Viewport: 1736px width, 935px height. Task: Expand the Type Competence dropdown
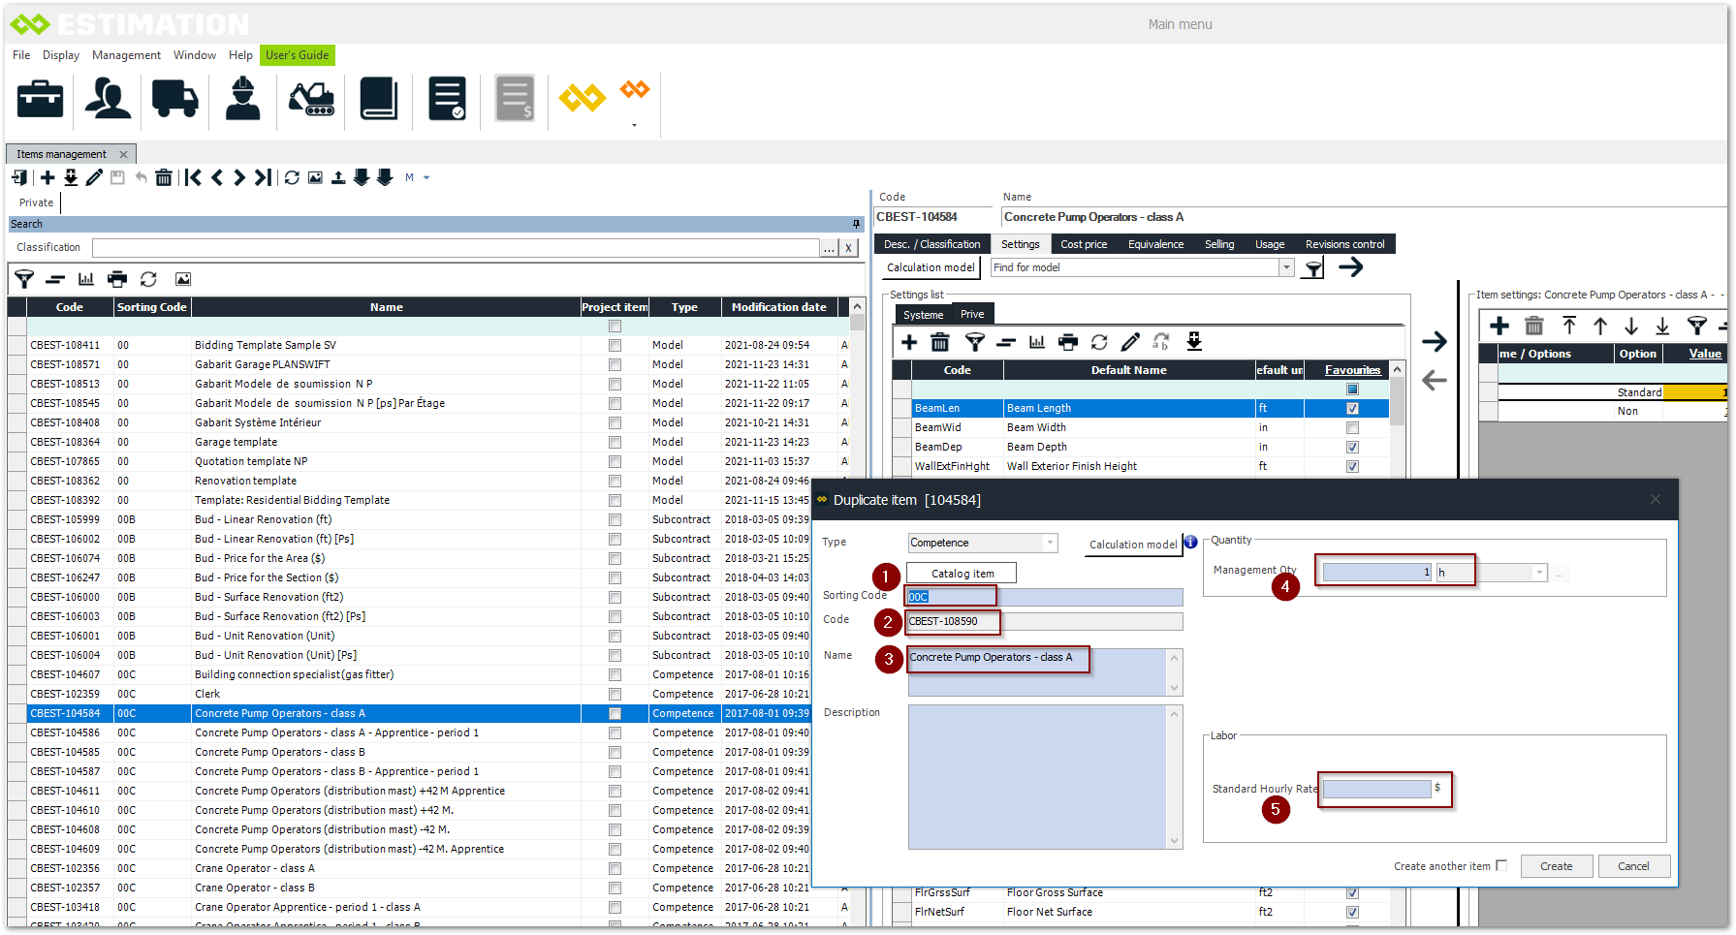click(x=1050, y=543)
